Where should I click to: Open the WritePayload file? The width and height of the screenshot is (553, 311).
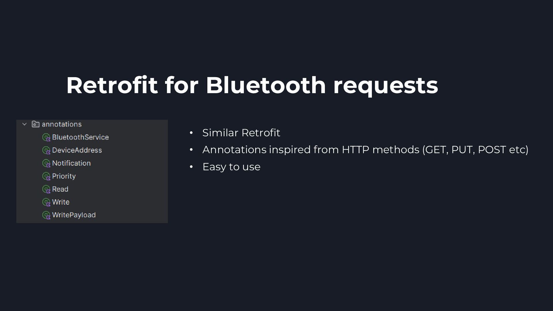(x=74, y=215)
